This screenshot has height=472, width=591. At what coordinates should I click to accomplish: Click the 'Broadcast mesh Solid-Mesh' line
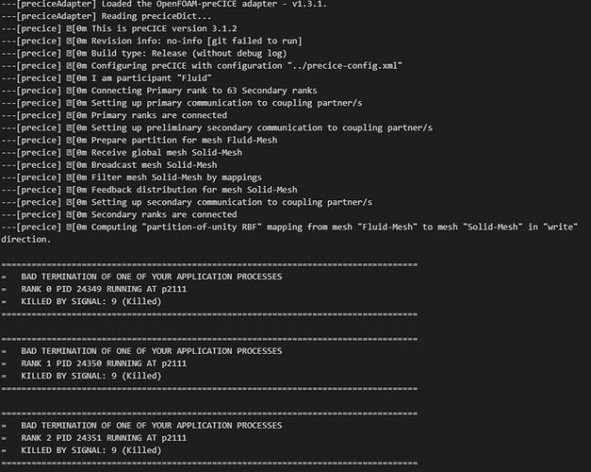click(109, 165)
